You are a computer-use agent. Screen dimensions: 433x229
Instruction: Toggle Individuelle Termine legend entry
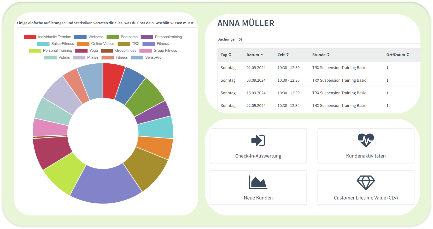click(47, 37)
